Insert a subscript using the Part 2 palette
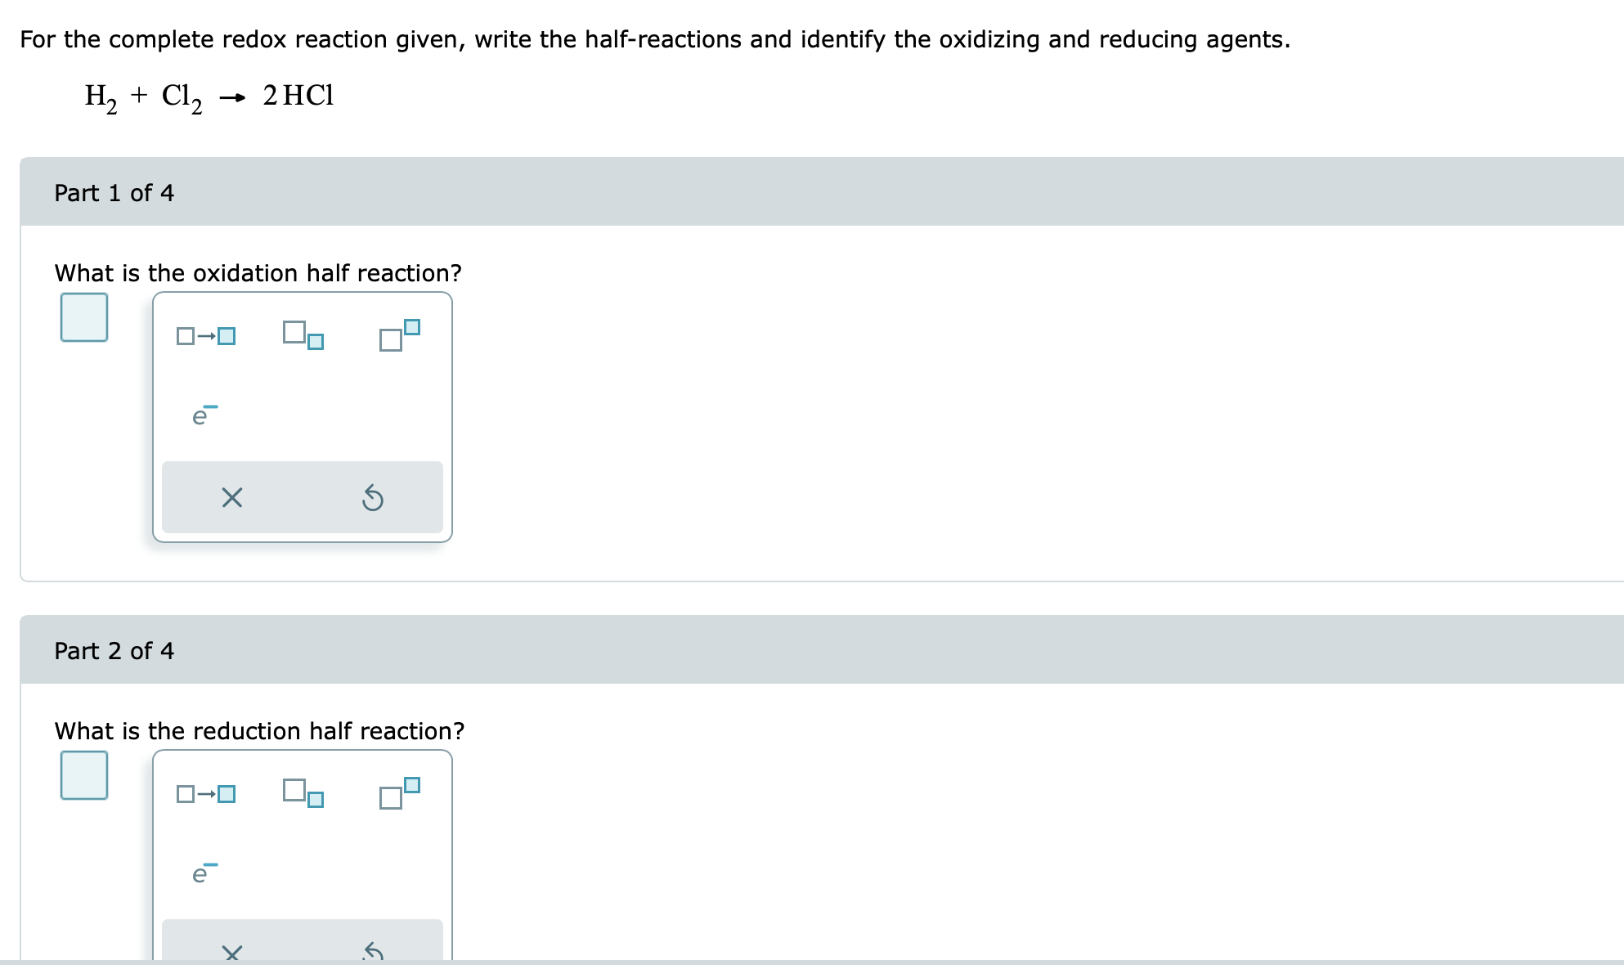 pos(303,793)
